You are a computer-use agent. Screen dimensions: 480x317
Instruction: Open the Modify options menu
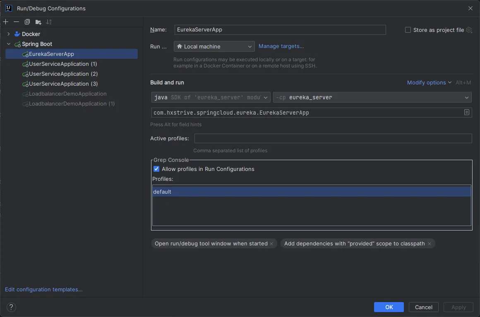point(429,82)
